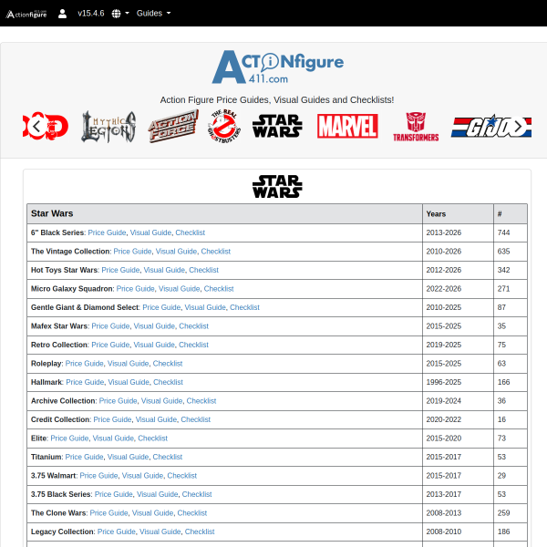Click the large ActionFigure411.com banner logo

click(x=278, y=67)
